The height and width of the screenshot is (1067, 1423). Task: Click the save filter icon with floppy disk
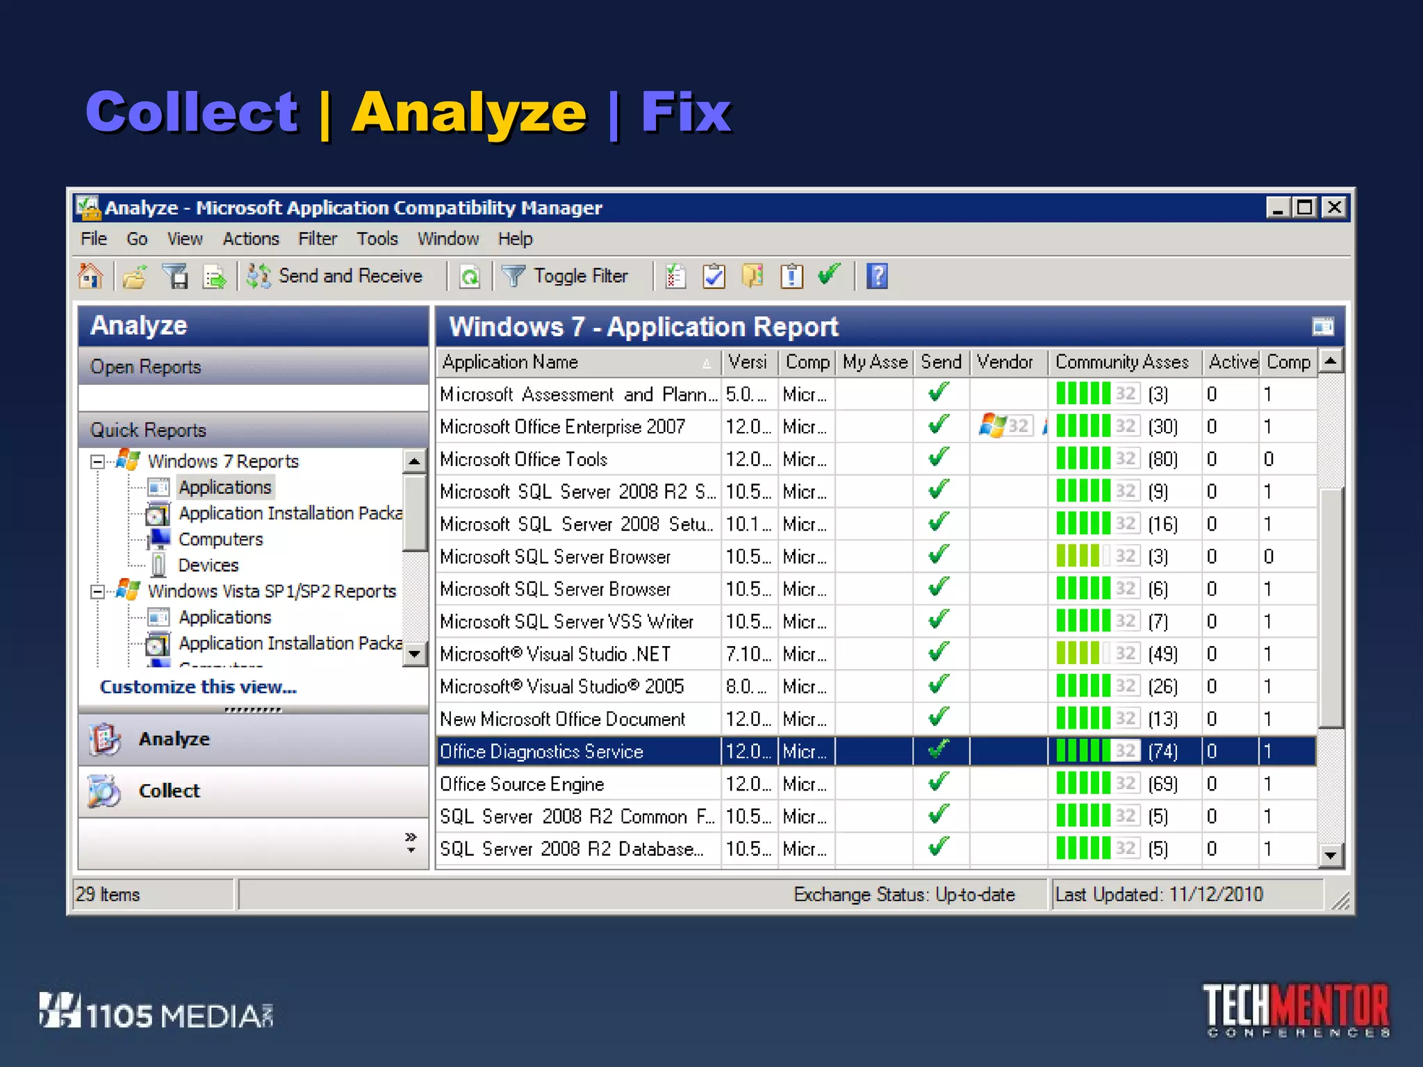coord(175,276)
